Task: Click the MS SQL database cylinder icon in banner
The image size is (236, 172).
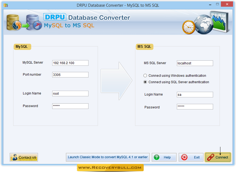Action: pyautogui.click(x=34, y=23)
